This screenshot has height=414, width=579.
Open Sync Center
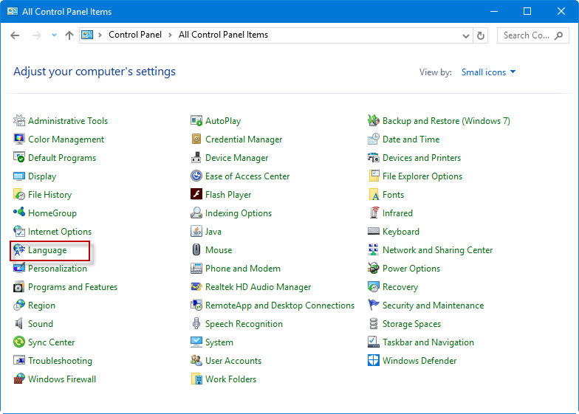point(52,342)
